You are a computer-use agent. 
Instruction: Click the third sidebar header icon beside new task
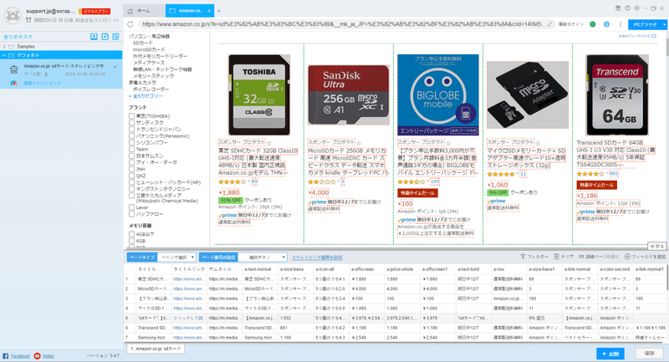115,37
